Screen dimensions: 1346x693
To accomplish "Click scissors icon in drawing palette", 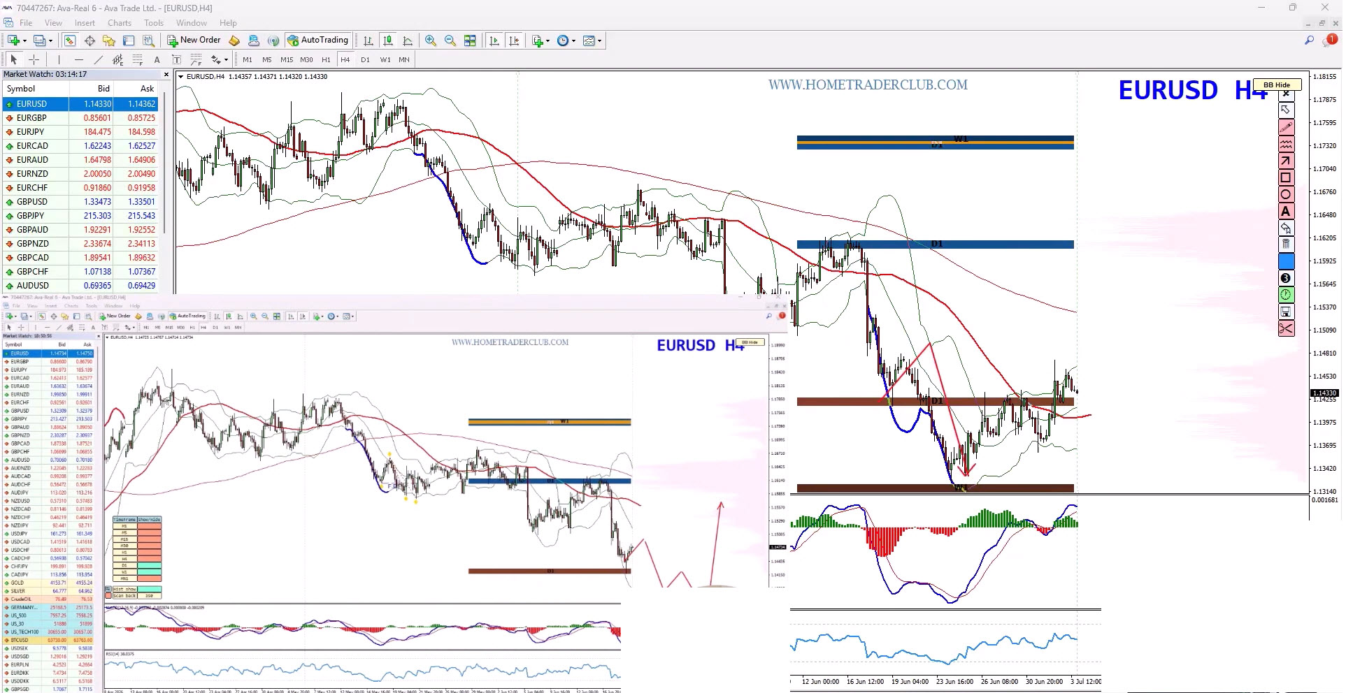I will coord(1286,328).
